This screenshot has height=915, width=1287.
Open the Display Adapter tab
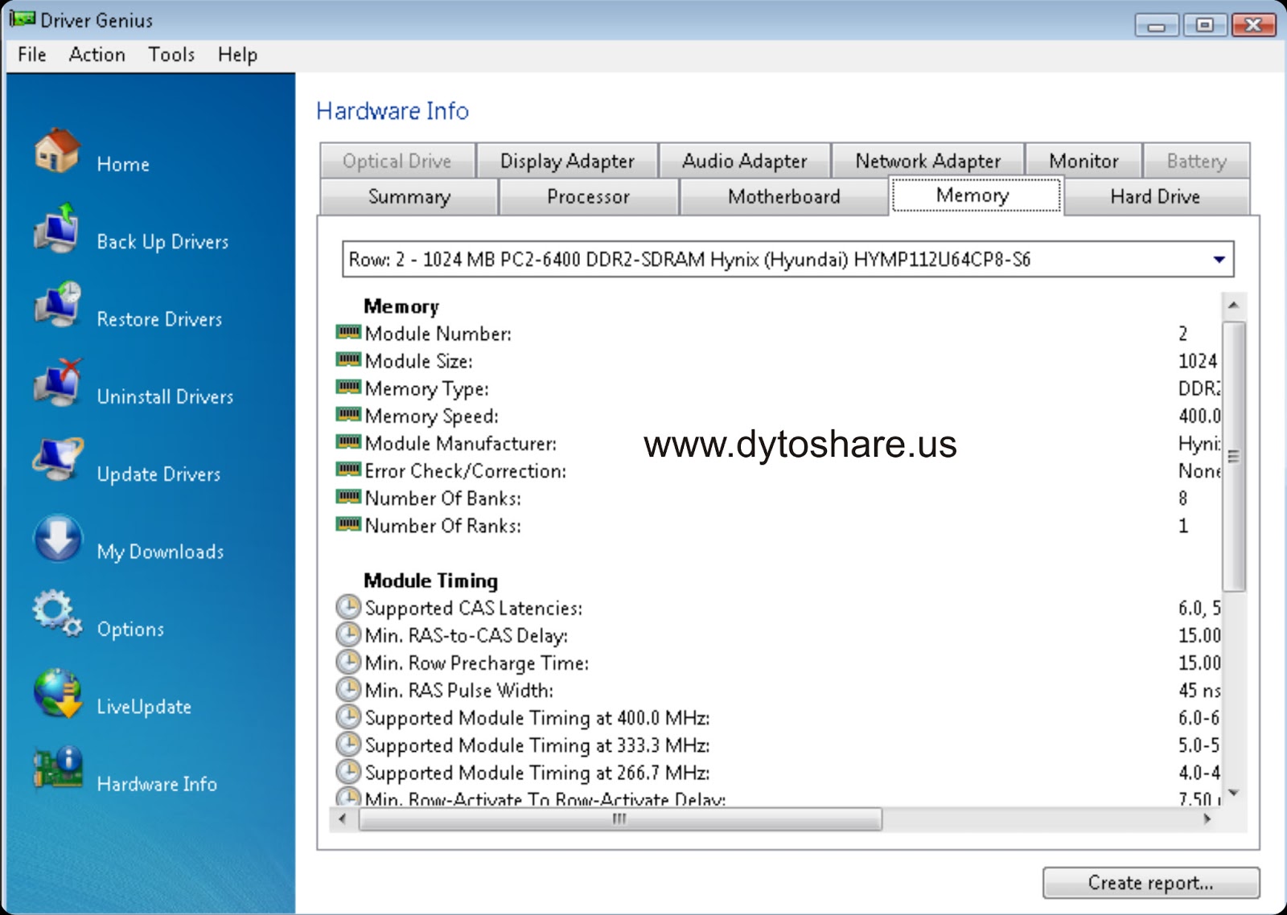click(x=567, y=161)
